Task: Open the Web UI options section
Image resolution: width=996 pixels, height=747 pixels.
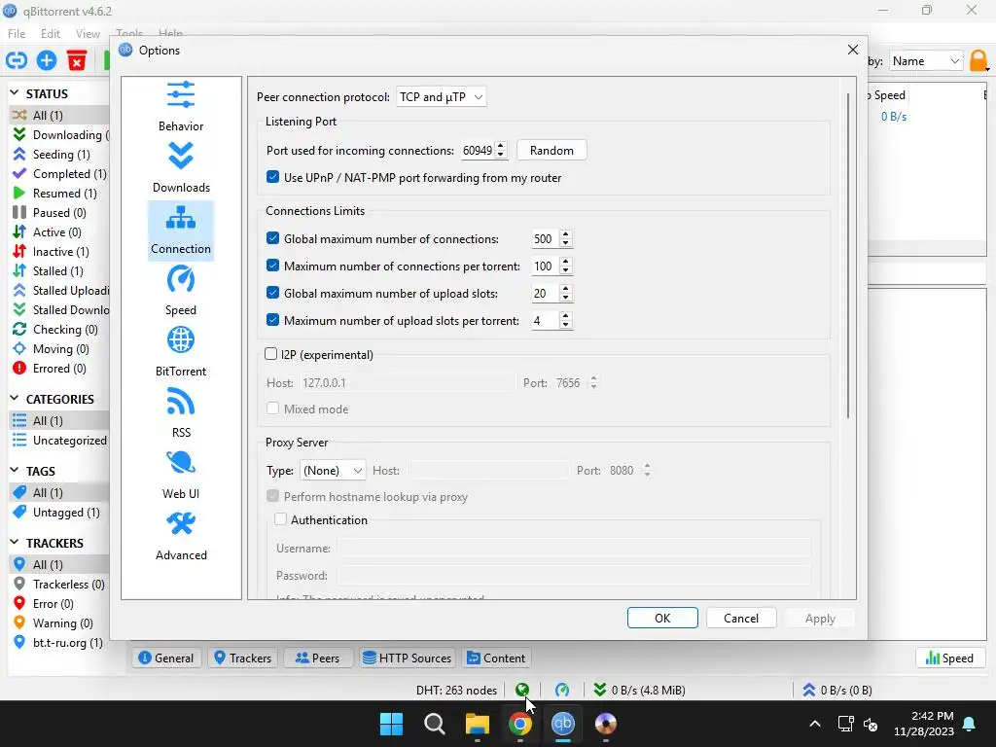Action: (181, 474)
